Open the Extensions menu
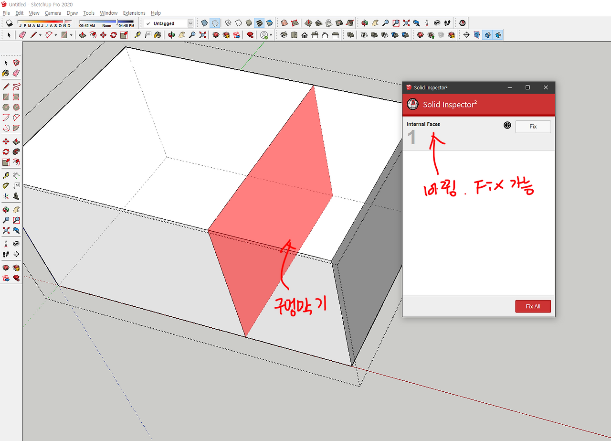The width and height of the screenshot is (611, 441). [134, 13]
